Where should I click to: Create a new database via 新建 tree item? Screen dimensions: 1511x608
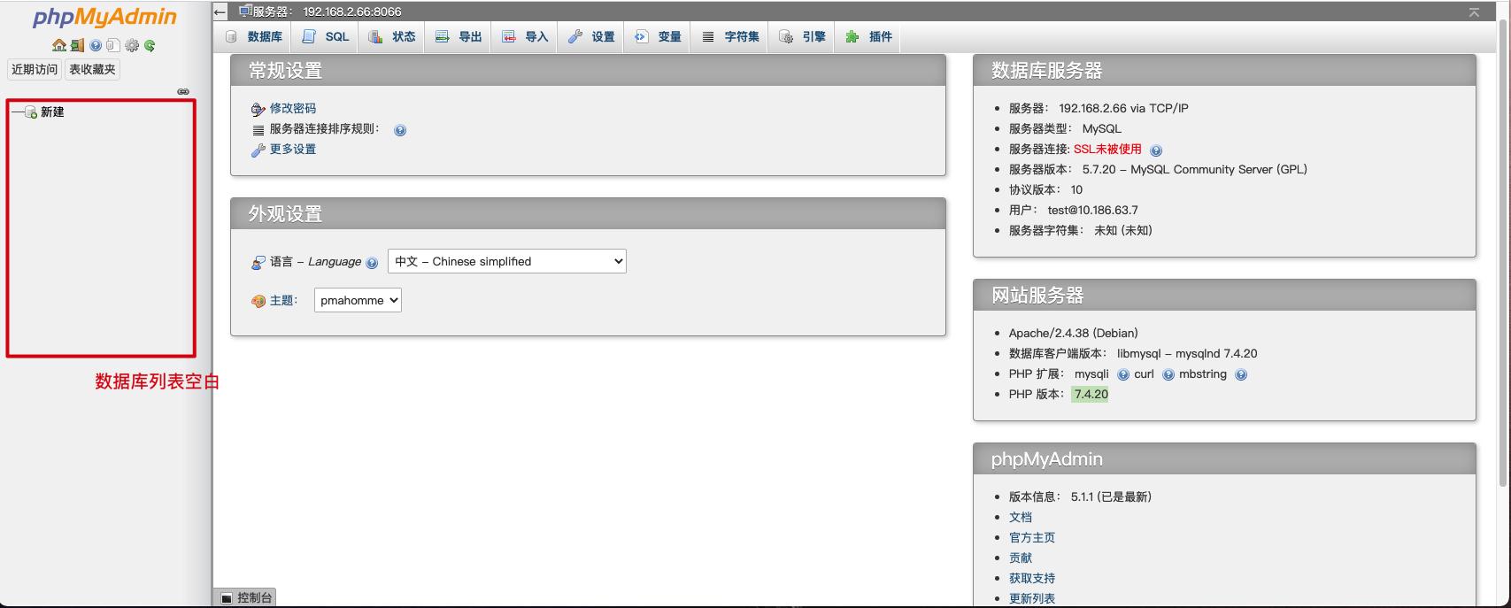point(52,112)
